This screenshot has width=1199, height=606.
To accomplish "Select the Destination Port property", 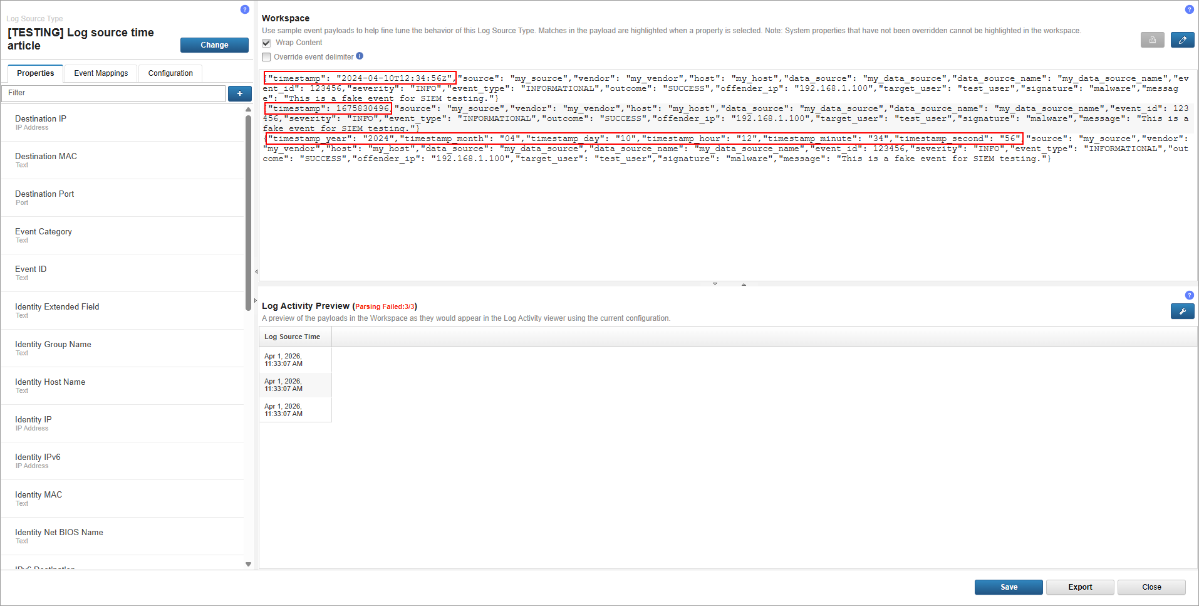I will [x=44, y=194].
